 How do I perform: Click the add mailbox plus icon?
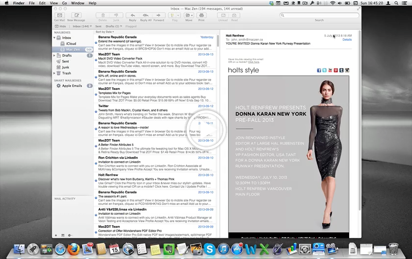tap(56, 235)
